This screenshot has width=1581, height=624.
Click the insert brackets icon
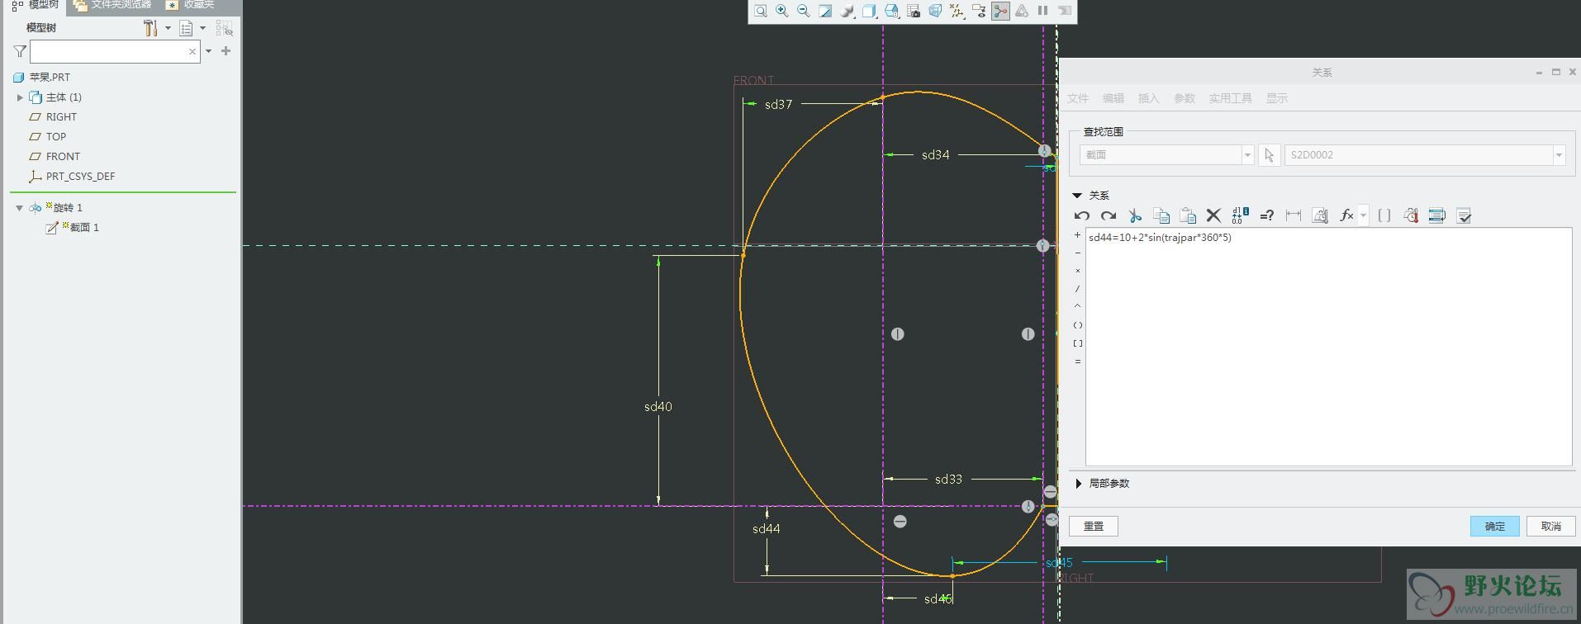click(1384, 215)
